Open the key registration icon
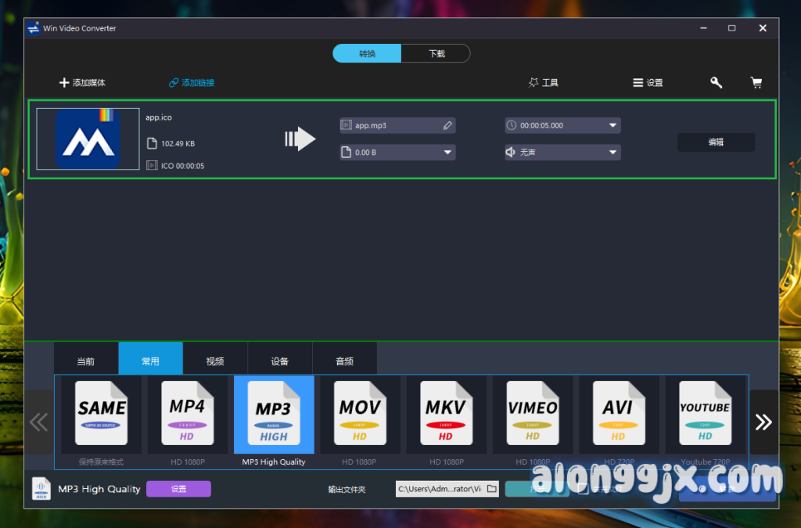Screen dimensions: 801x528 tap(716, 82)
